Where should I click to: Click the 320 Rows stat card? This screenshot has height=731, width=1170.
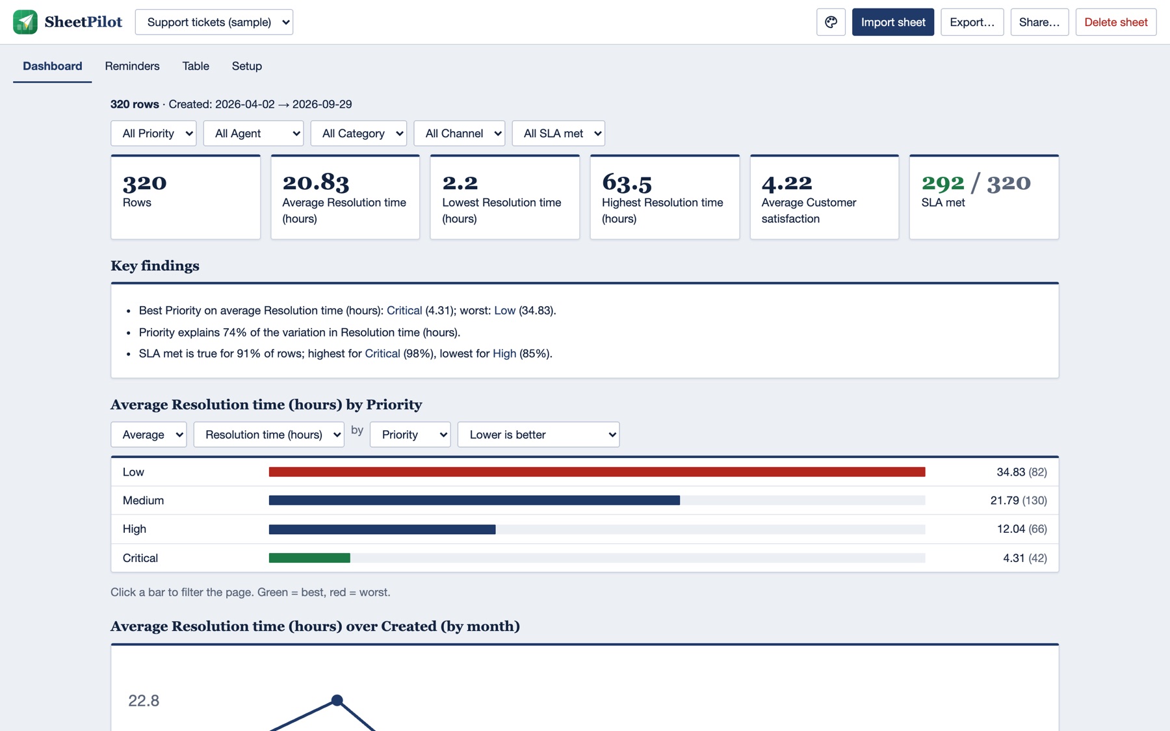tap(185, 197)
